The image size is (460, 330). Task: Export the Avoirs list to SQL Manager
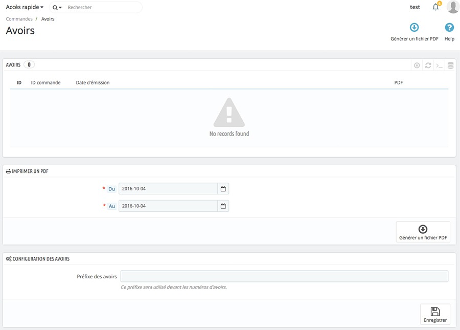[x=450, y=65]
